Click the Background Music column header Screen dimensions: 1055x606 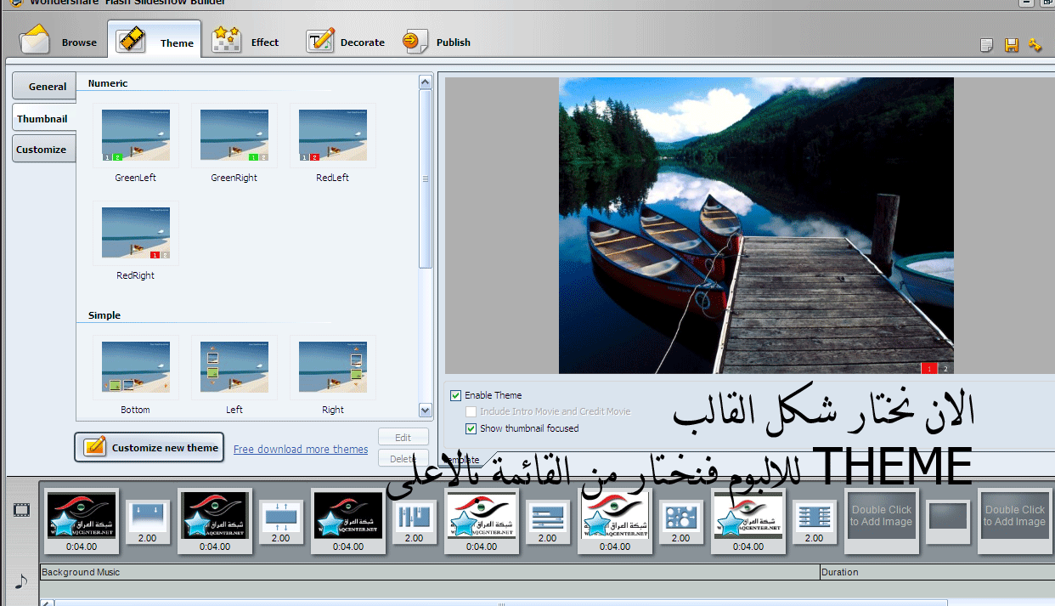click(429, 572)
